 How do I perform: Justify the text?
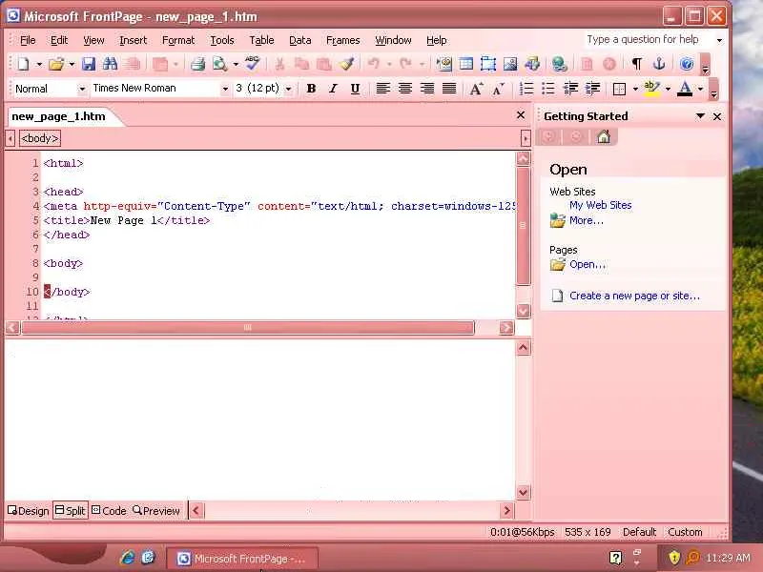point(449,89)
